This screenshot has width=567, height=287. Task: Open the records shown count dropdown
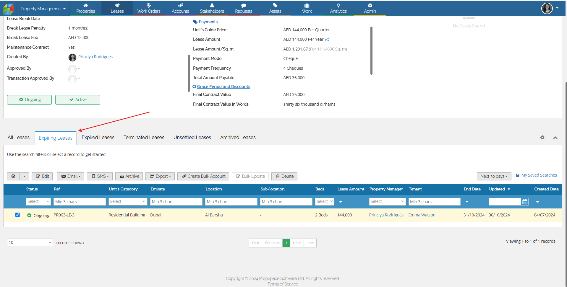(30, 242)
